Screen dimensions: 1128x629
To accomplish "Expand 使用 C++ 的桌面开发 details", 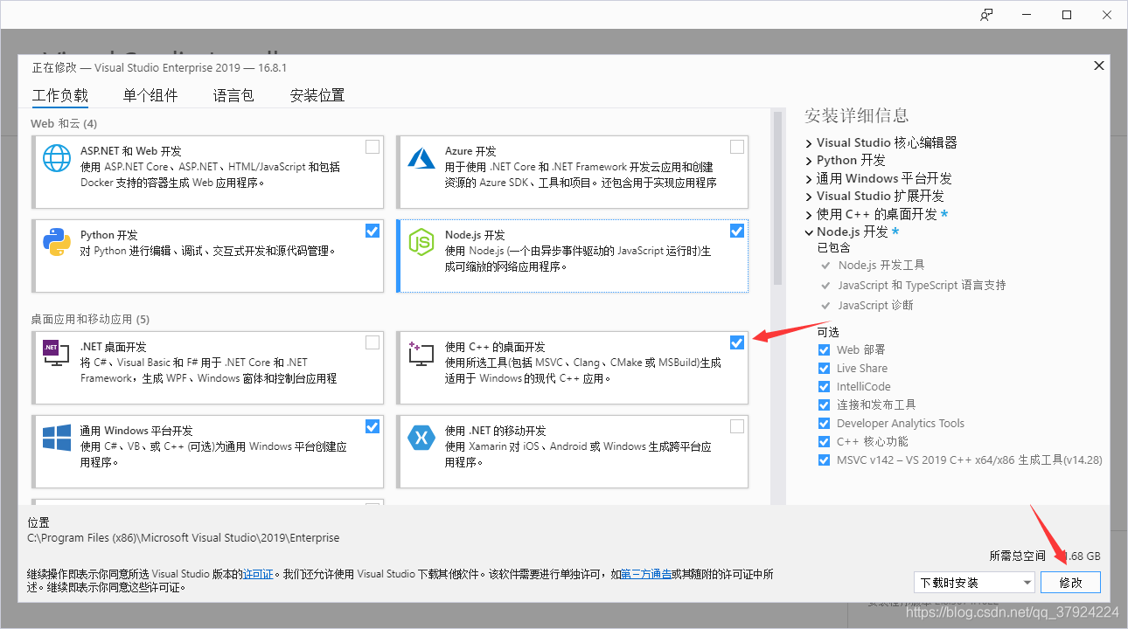I will click(809, 214).
